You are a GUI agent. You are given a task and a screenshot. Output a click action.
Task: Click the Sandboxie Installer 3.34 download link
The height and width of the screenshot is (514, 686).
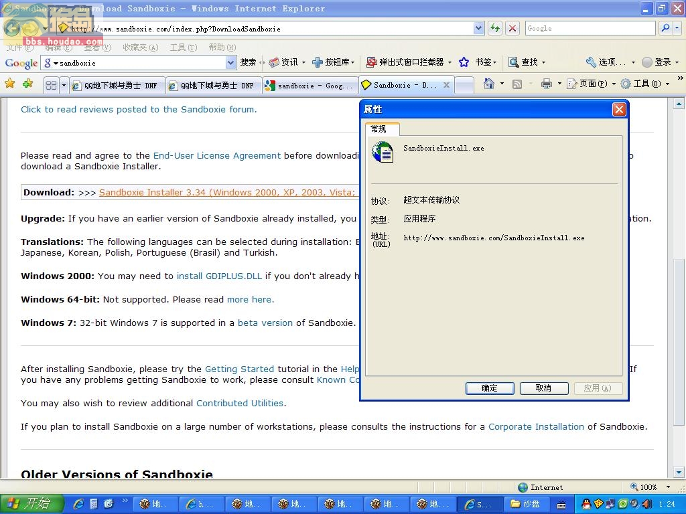228,192
